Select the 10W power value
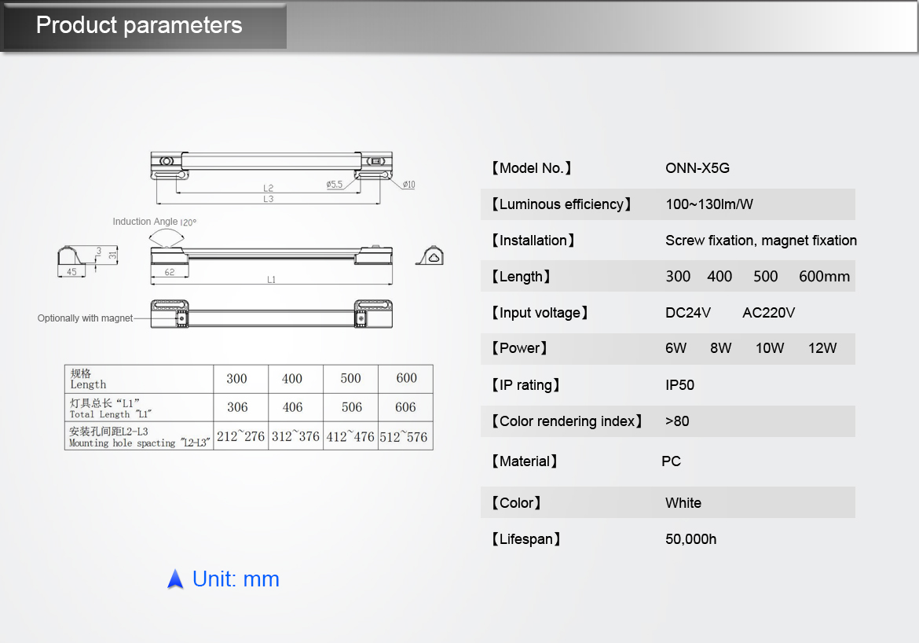Screen dimensions: 919x643 click(x=769, y=348)
